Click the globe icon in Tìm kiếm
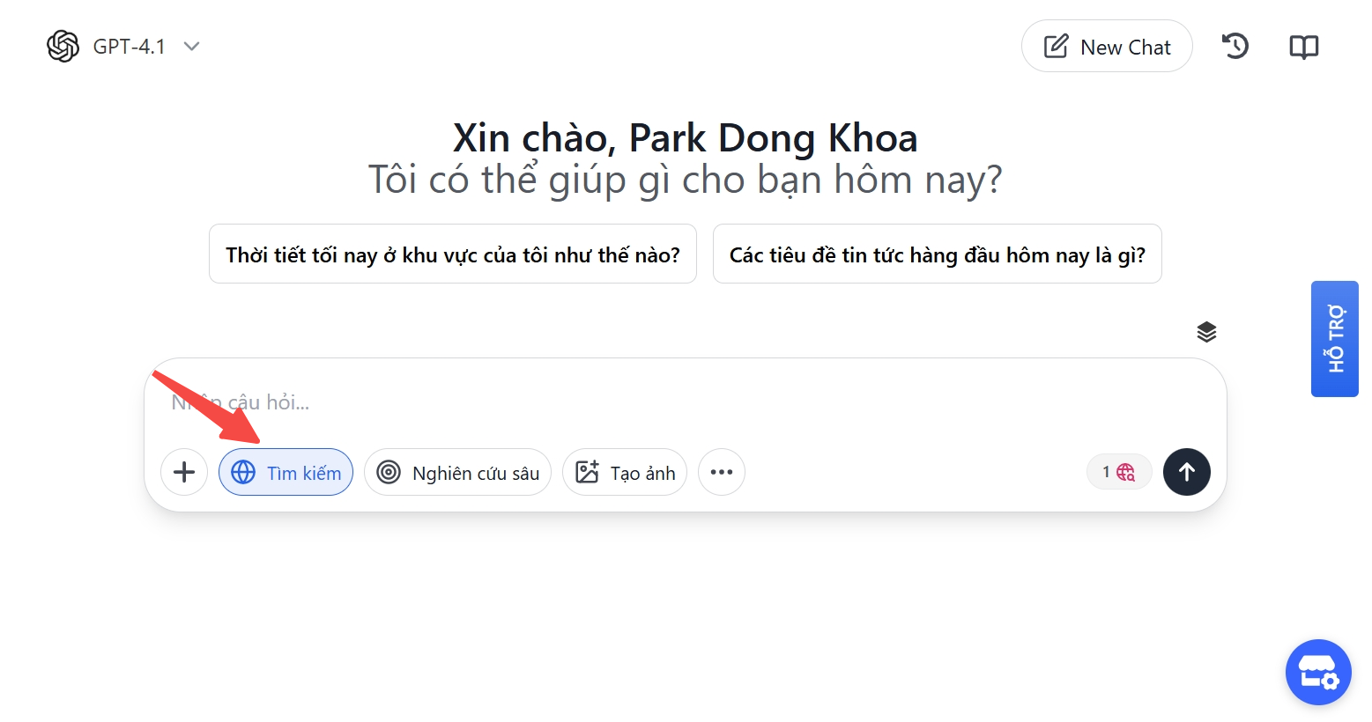This screenshot has width=1372, height=722. point(243,473)
